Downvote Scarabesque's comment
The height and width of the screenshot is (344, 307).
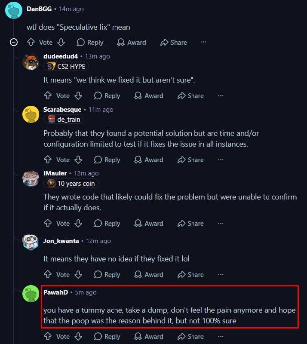pos(78,160)
